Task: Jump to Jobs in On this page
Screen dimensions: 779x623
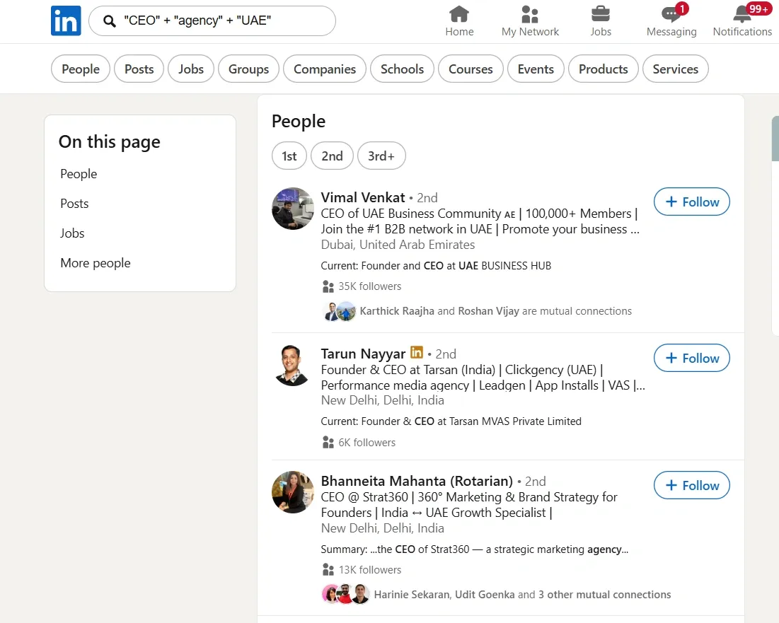Action: point(73,233)
